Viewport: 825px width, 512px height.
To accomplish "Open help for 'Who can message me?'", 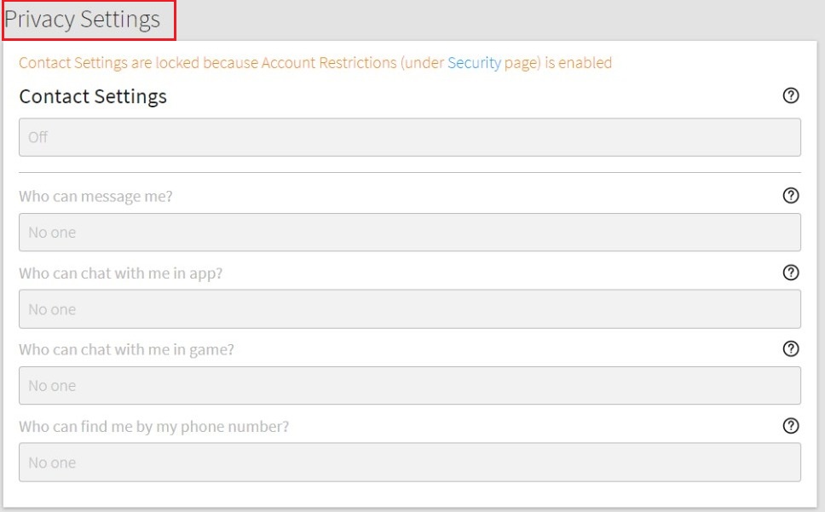I will point(790,196).
